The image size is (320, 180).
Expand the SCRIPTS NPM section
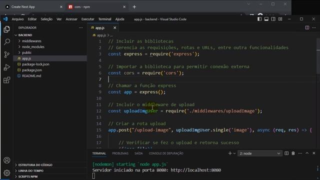[50, 176]
